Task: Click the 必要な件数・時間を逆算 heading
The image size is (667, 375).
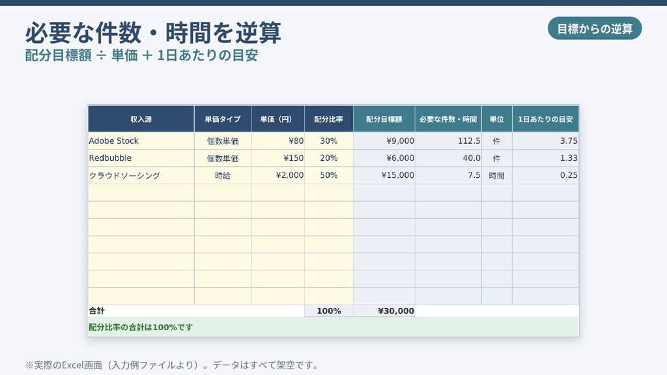Action: click(x=153, y=33)
